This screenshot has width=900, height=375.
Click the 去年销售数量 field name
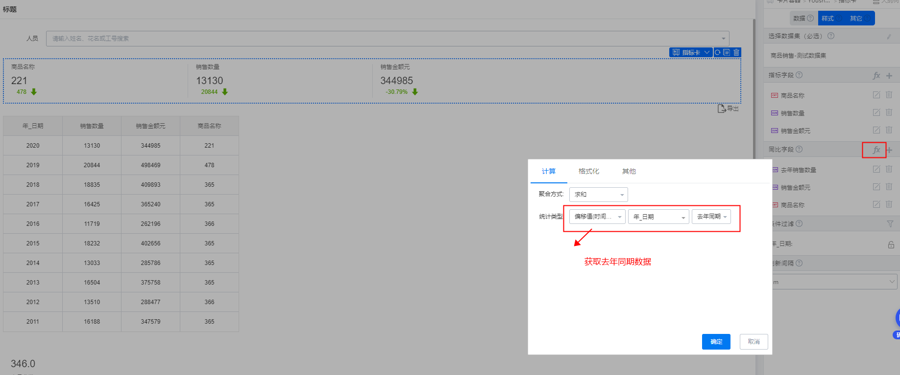[798, 170]
